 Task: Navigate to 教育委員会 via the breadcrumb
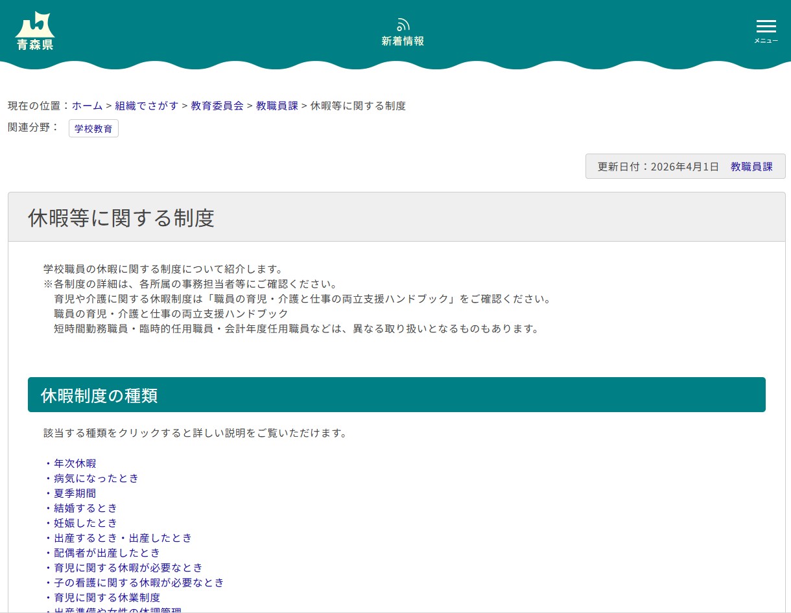[217, 106]
